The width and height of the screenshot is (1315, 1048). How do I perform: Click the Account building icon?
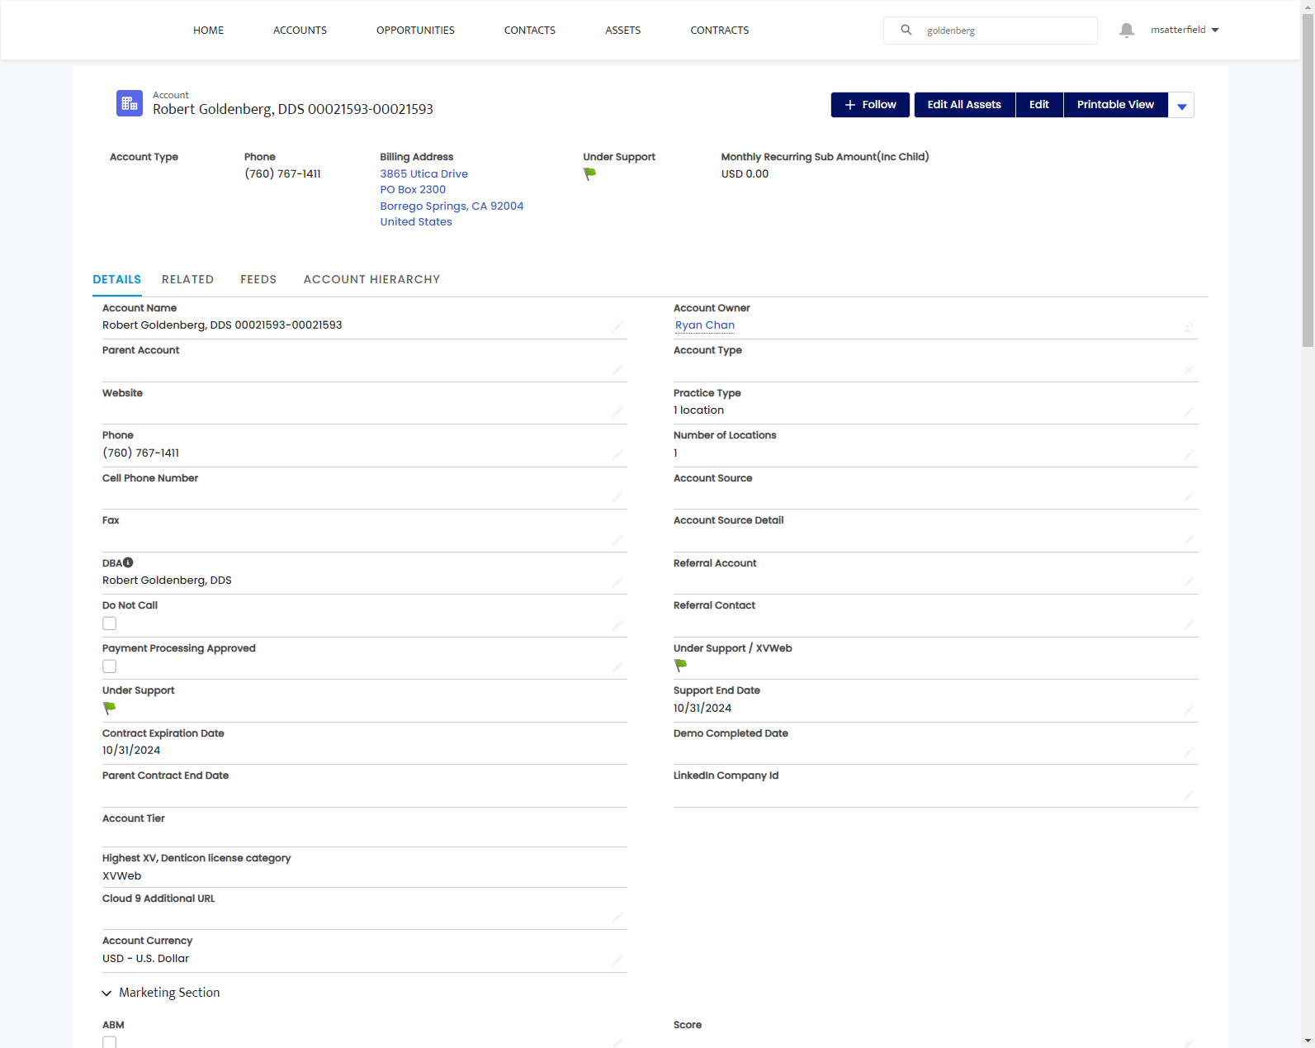point(130,103)
